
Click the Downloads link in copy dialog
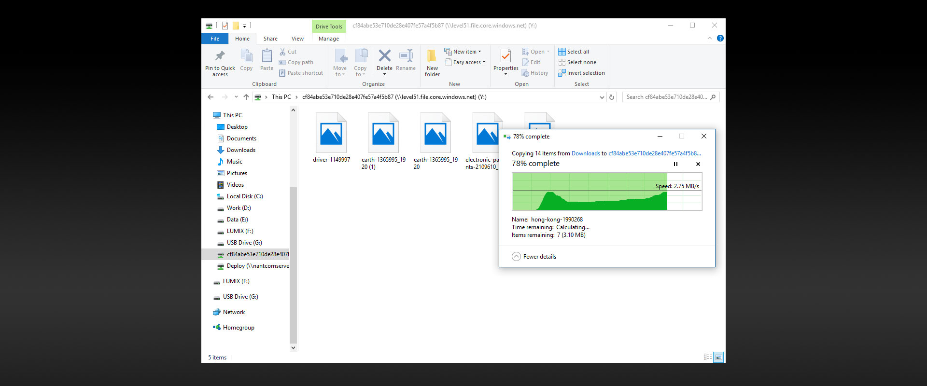(586, 153)
